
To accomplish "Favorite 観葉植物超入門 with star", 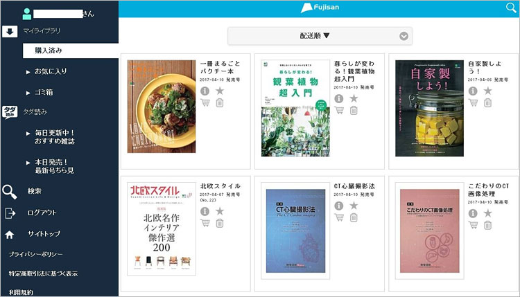I will (354, 98).
